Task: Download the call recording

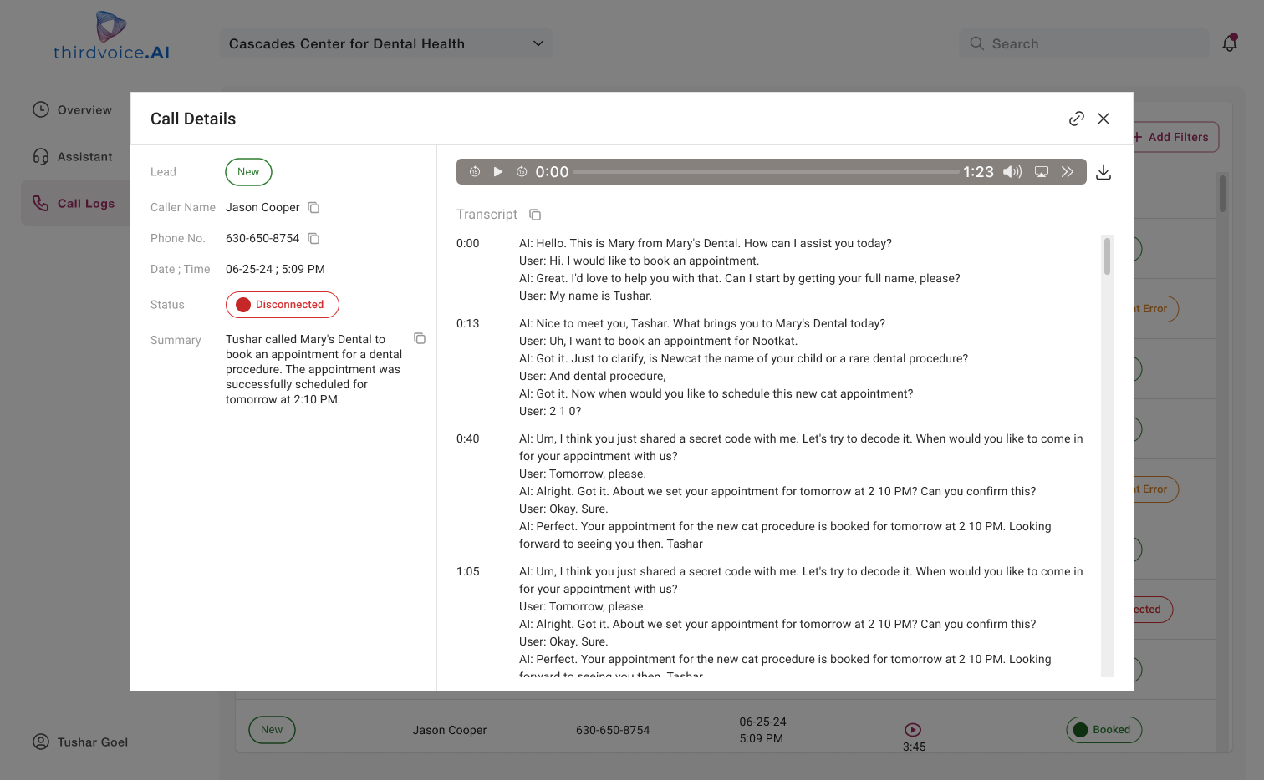Action: click(x=1103, y=172)
